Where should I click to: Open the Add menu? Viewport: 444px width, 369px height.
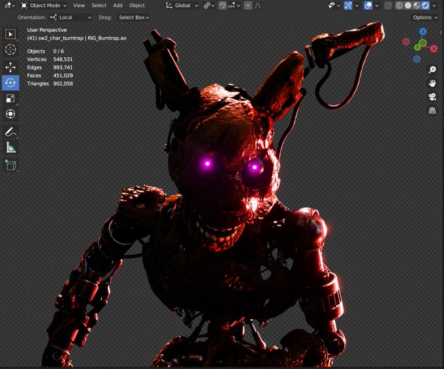point(118,5)
